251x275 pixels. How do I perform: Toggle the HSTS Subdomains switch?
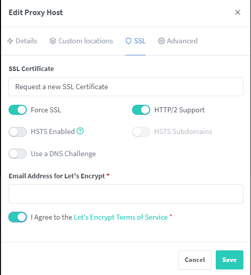141,132
